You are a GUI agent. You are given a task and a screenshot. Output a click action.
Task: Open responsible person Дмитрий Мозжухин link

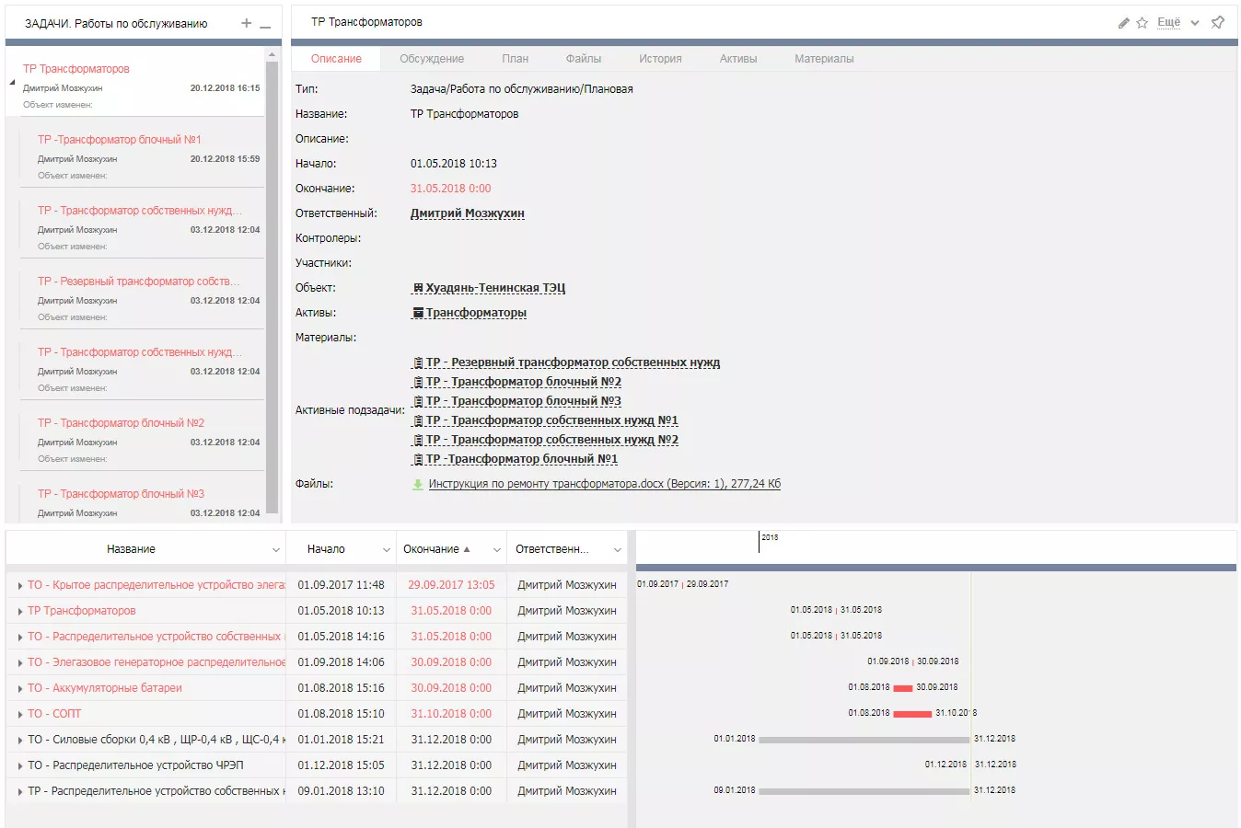coord(467,213)
